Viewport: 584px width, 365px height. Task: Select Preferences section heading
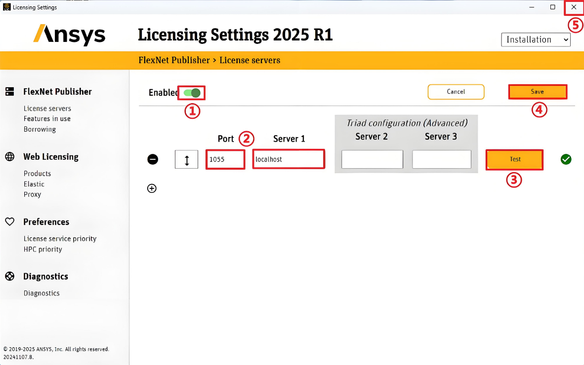click(x=46, y=222)
